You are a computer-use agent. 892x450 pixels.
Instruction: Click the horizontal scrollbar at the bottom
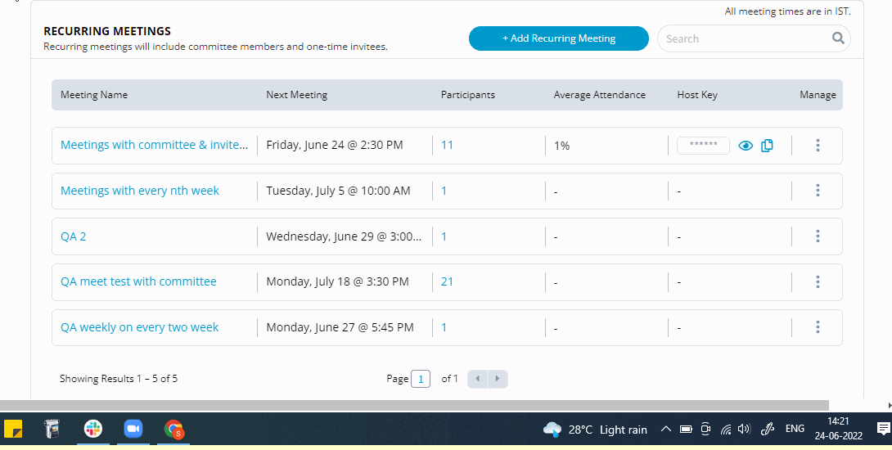click(414, 405)
